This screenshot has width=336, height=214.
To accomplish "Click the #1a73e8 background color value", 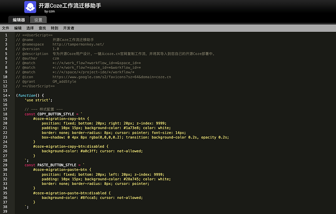I will [131, 128].
